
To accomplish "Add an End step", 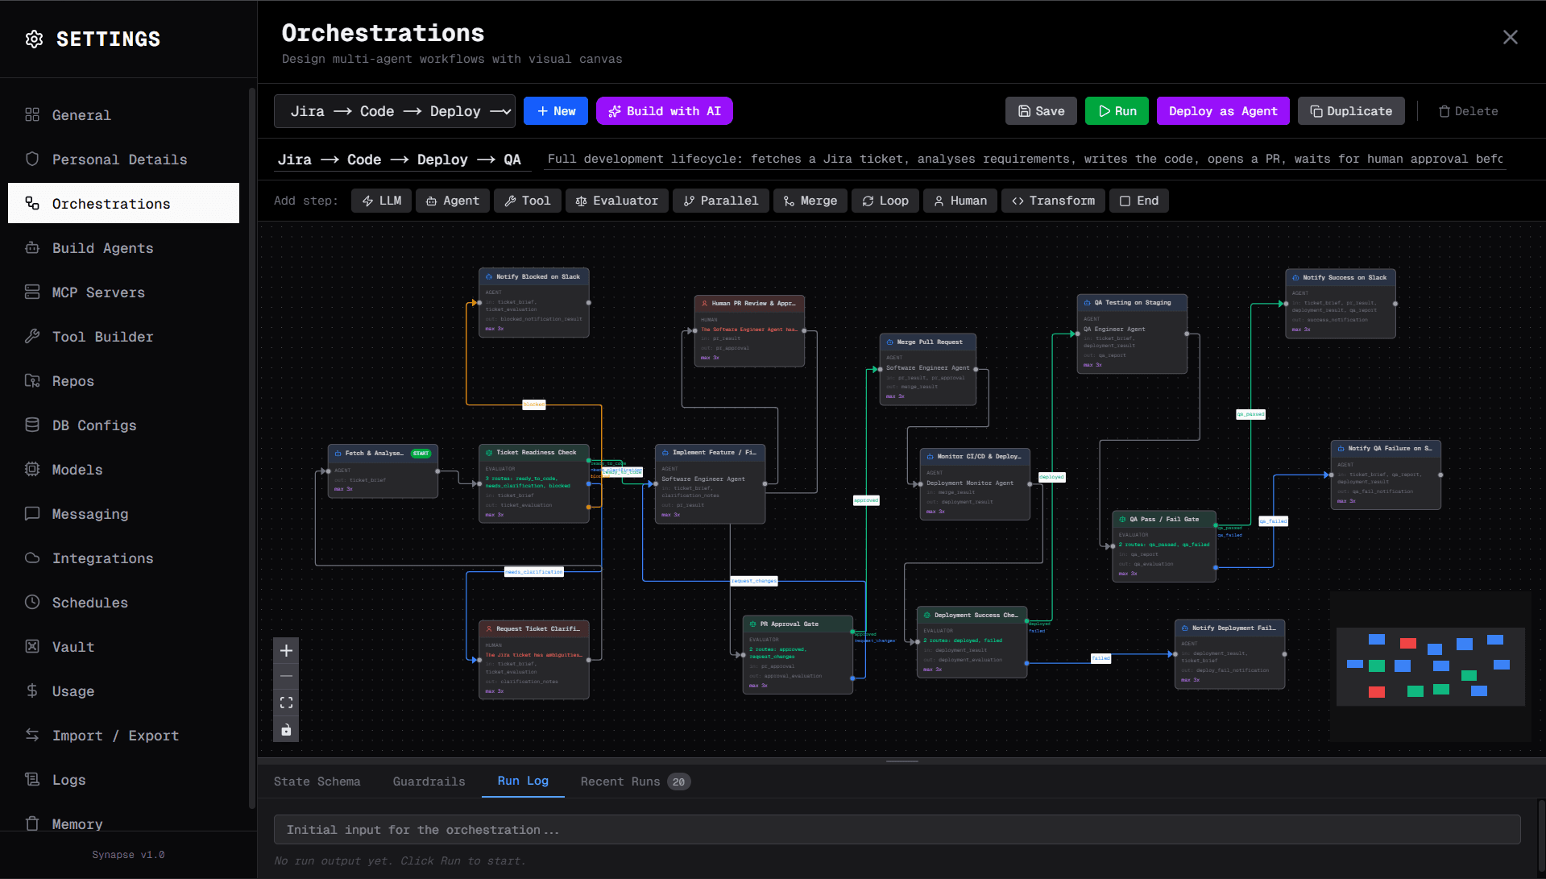I will [x=1139, y=201].
